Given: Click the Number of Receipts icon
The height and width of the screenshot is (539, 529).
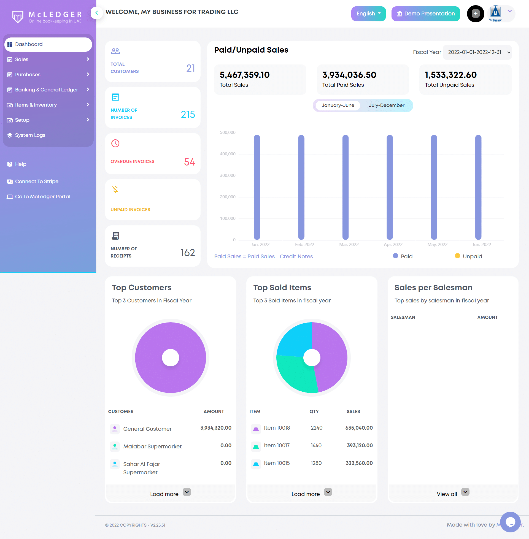Looking at the screenshot, I should (115, 235).
